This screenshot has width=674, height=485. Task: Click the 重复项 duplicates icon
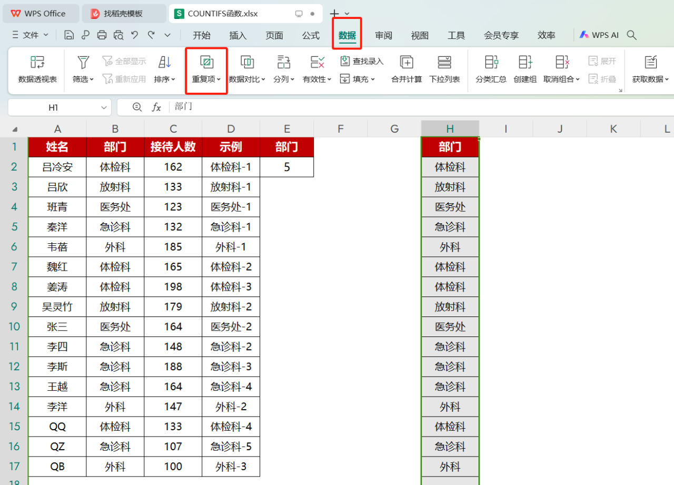point(206,63)
